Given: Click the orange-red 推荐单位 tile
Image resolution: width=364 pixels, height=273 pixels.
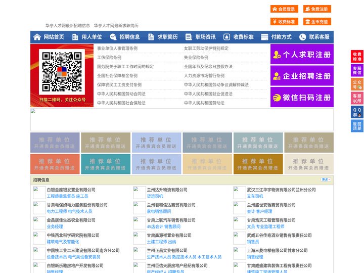Looking at the screenshot, I should coord(55,164).
